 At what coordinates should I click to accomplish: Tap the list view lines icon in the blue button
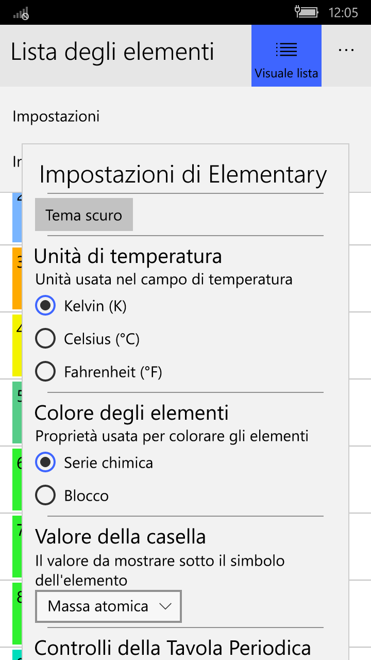(286, 49)
